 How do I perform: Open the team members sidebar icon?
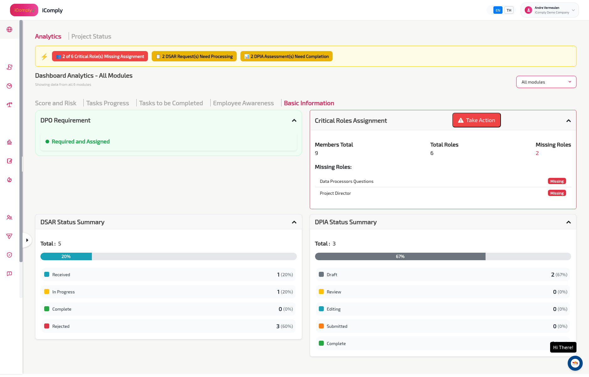pyautogui.click(x=9, y=217)
